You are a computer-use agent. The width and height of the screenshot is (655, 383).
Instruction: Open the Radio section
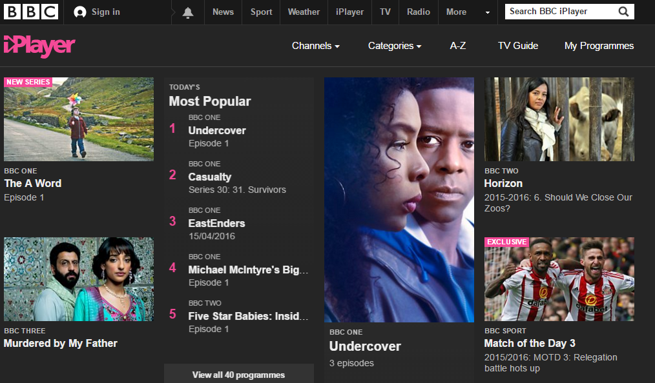tap(418, 11)
